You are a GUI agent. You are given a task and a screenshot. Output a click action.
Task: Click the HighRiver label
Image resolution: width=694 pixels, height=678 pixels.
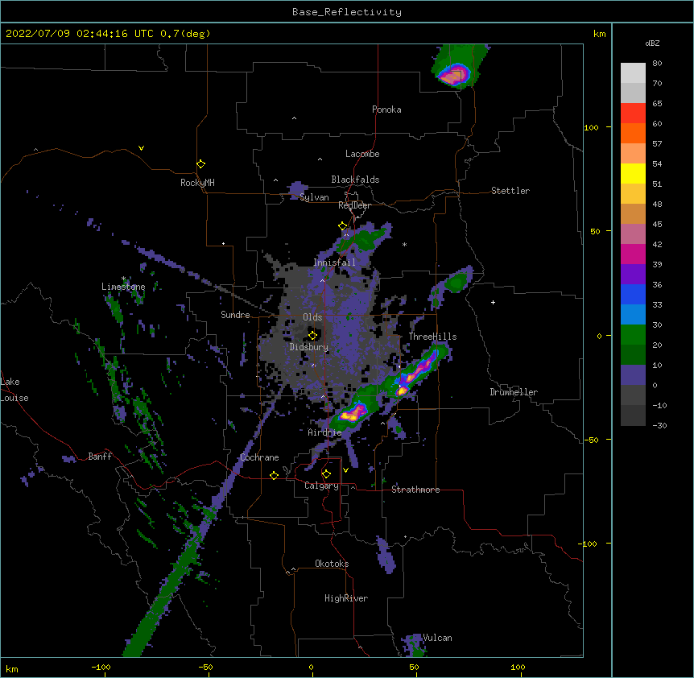click(346, 598)
